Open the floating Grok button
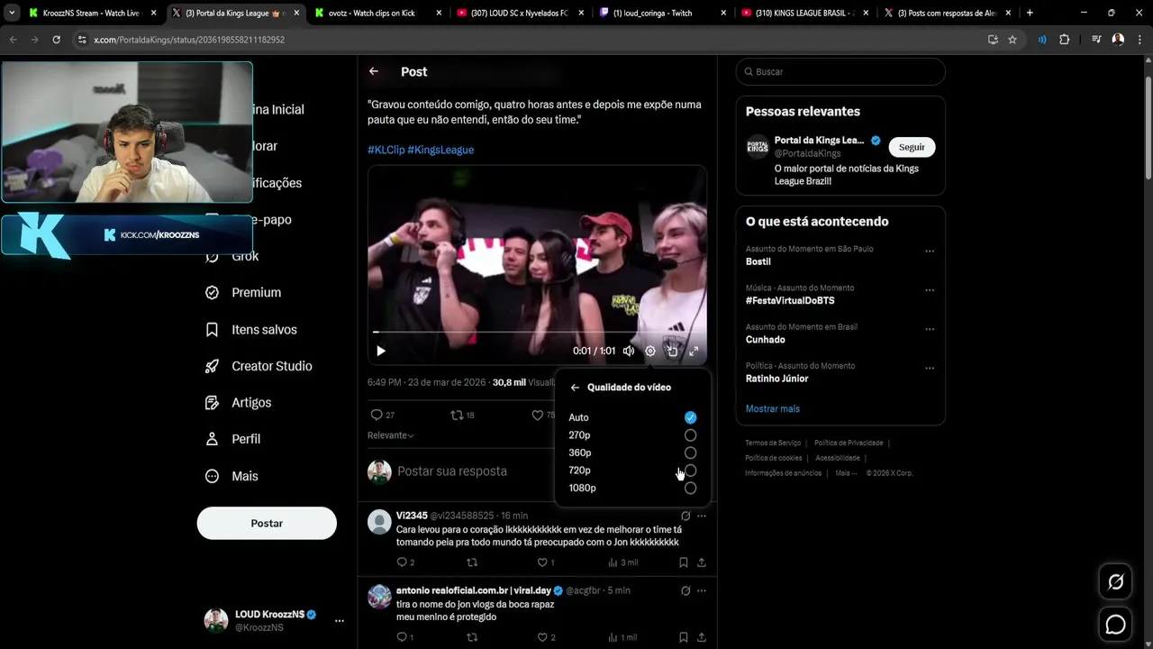This screenshot has height=649, width=1153. click(1115, 582)
